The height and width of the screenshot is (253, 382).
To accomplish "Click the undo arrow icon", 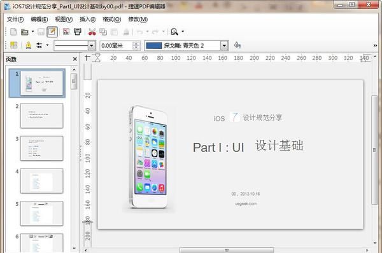I will (x=139, y=32).
